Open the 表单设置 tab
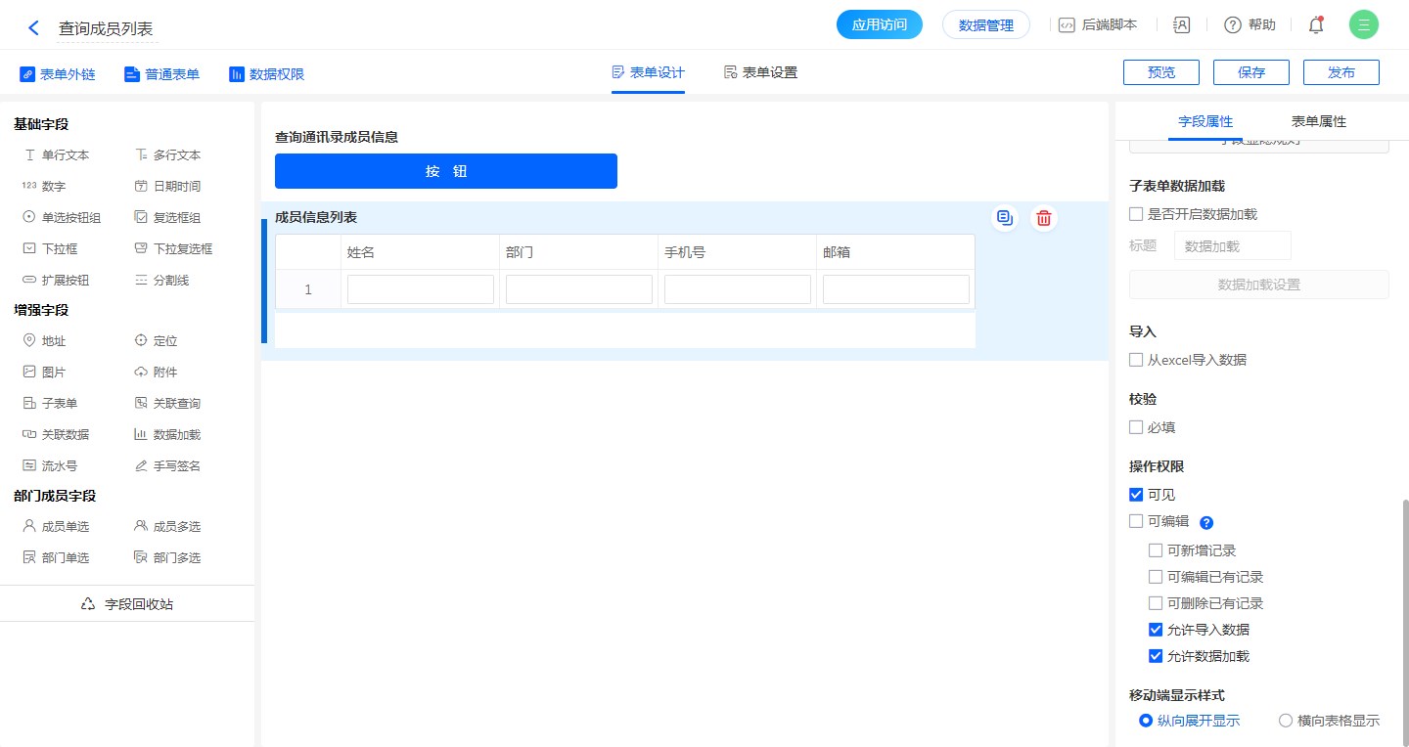 click(760, 72)
